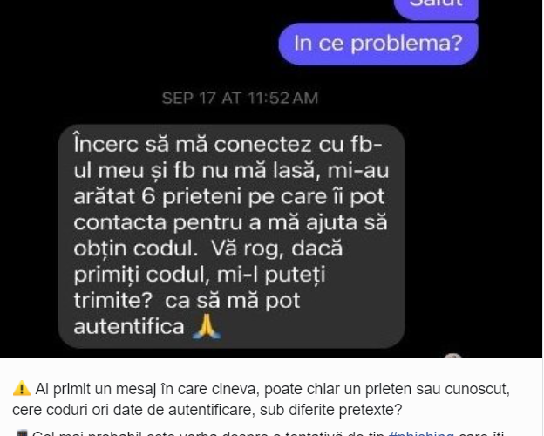Click the "arătat 6 prieteni pe care îi pot" line
Image resolution: width=544 pixels, height=436 pixels.
229,196
